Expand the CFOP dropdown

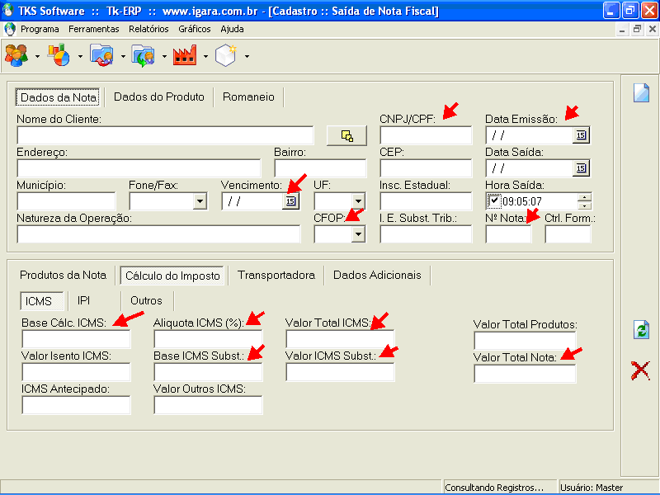coord(357,234)
